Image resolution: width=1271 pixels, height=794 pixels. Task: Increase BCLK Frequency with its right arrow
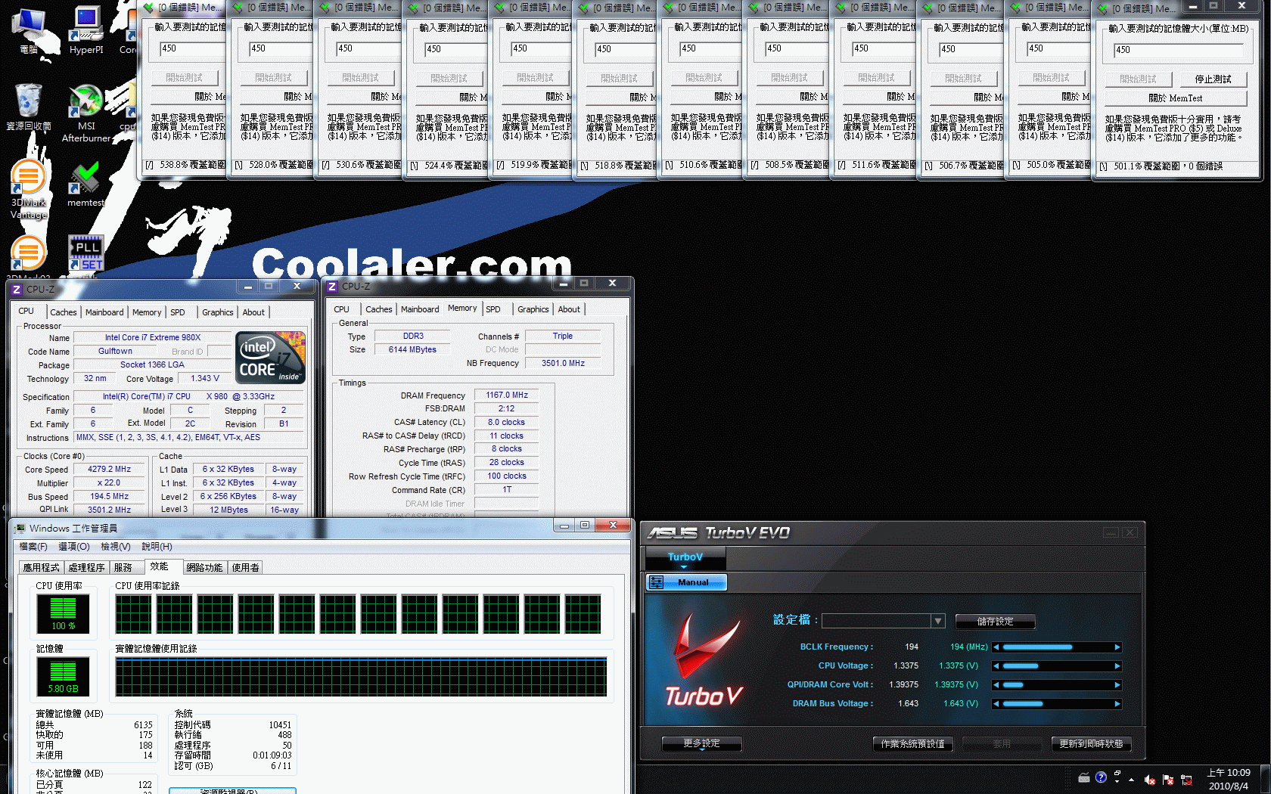tap(1117, 647)
